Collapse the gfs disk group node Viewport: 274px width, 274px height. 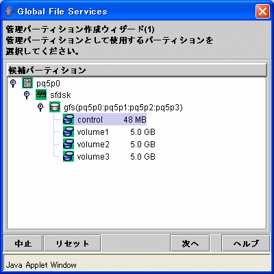pos(40,107)
